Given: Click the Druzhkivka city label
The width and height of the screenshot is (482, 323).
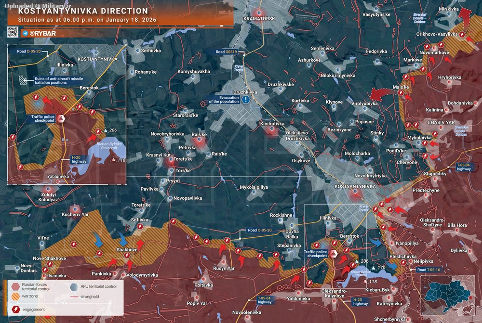Looking at the screenshot, I should pyautogui.click(x=245, y=92).
